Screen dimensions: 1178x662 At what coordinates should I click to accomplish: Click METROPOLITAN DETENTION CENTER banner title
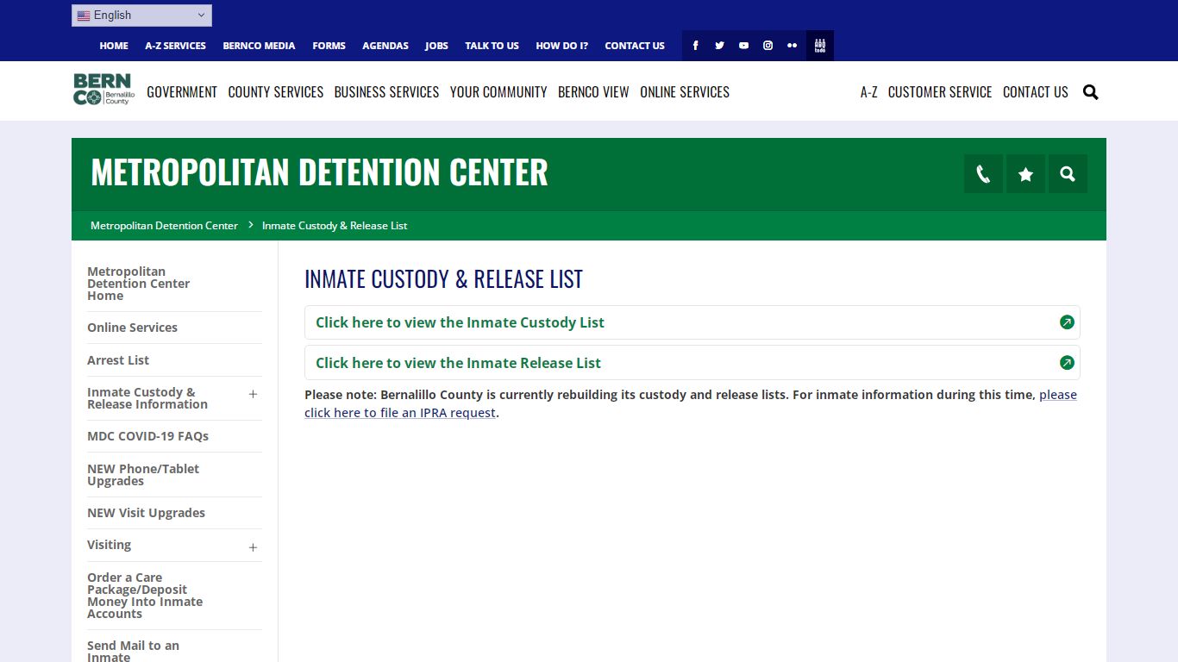click(x=319, y=172)
